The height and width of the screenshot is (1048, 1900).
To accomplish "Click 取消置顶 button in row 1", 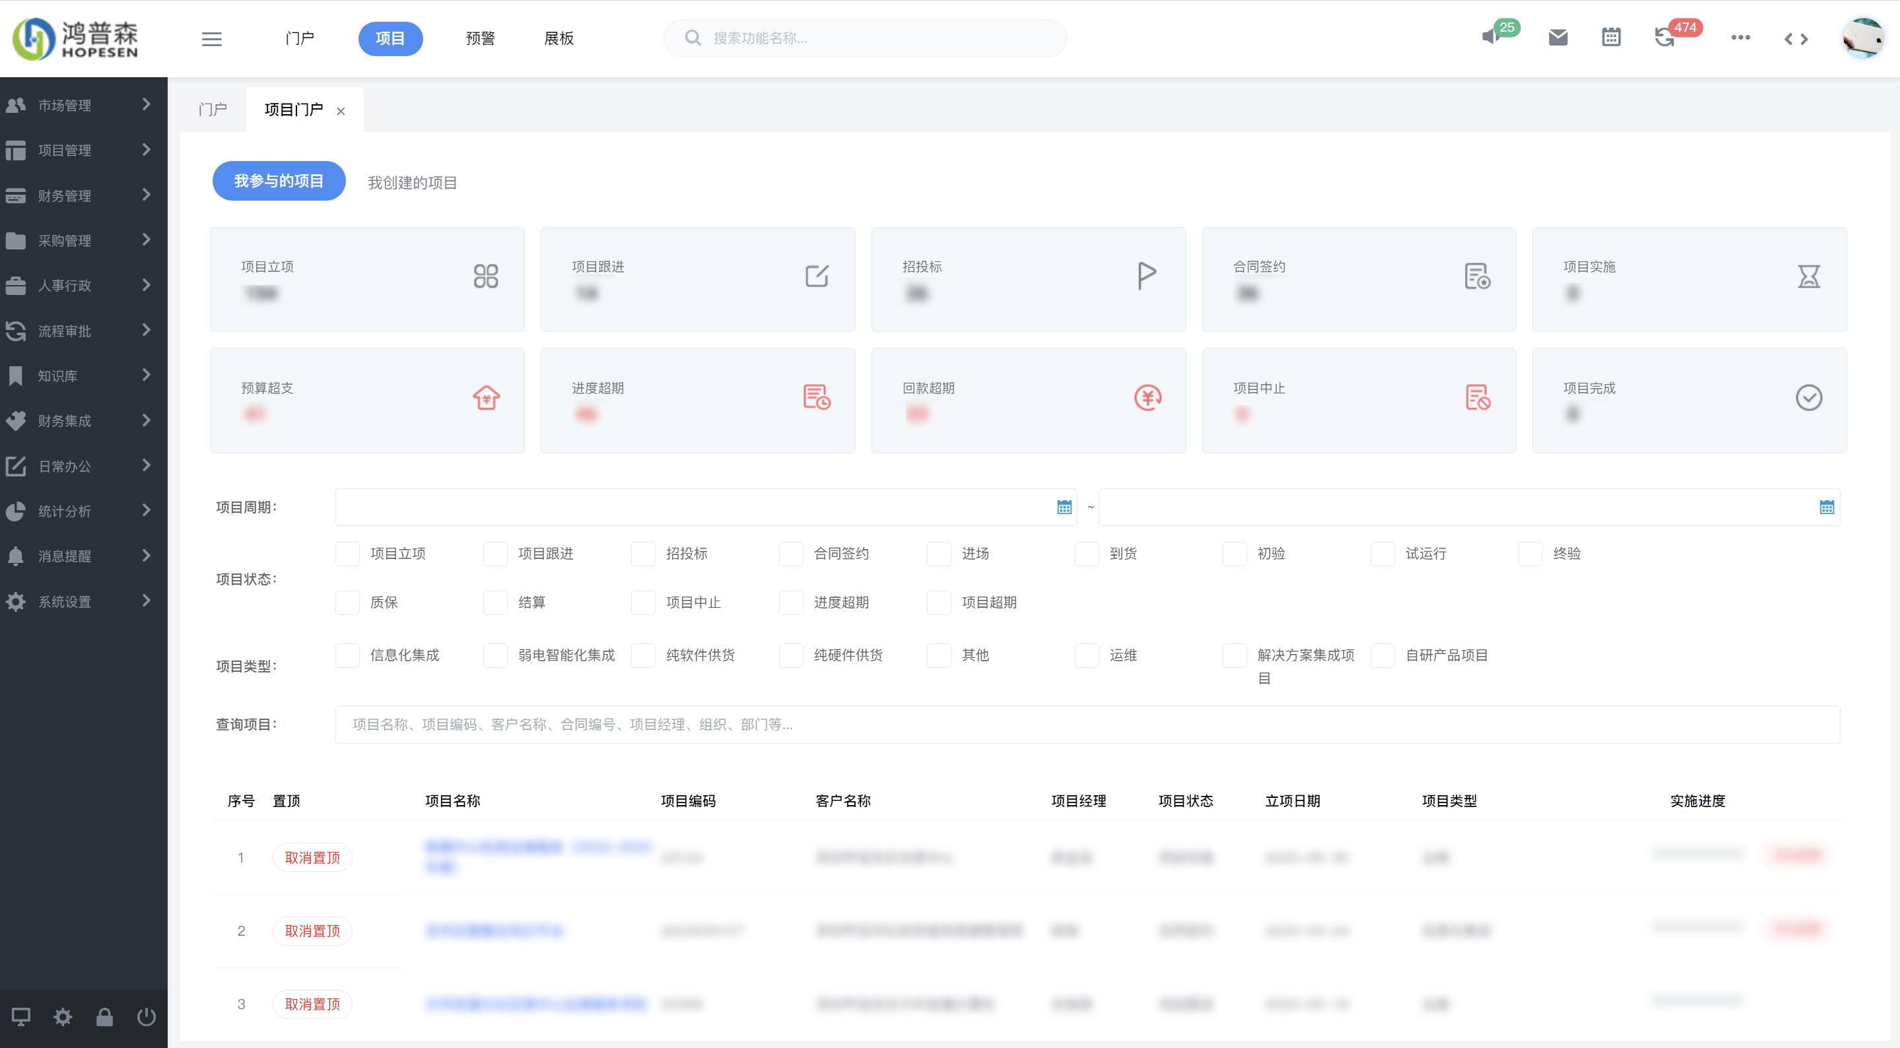I will click(312, 858).
